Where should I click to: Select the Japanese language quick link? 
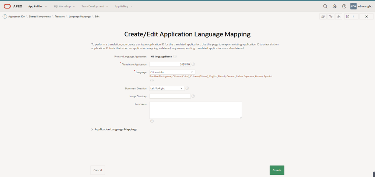249,77
